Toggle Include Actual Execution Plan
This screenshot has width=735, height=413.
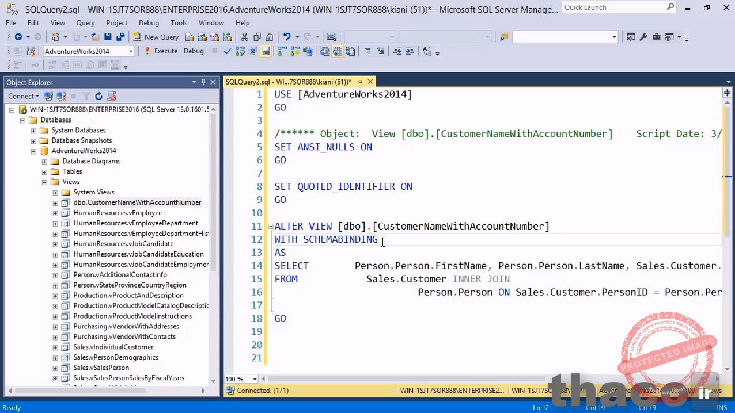pos(282,51)
